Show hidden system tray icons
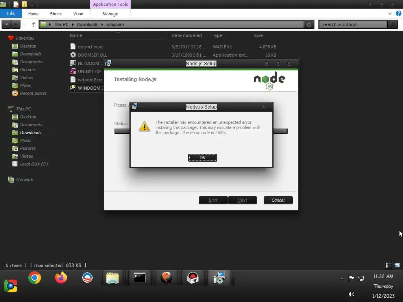Image resolution: width=403 pixels, height=302 pixels. tap(342, 278)
